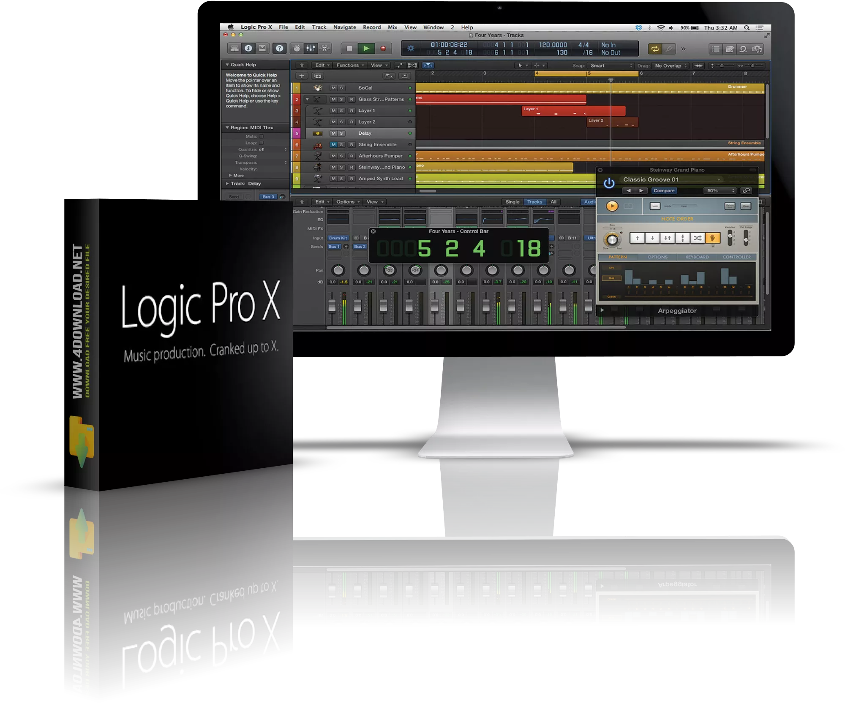
Task: Select the arpeggiator as-played hand button
Action: (712, 238)
